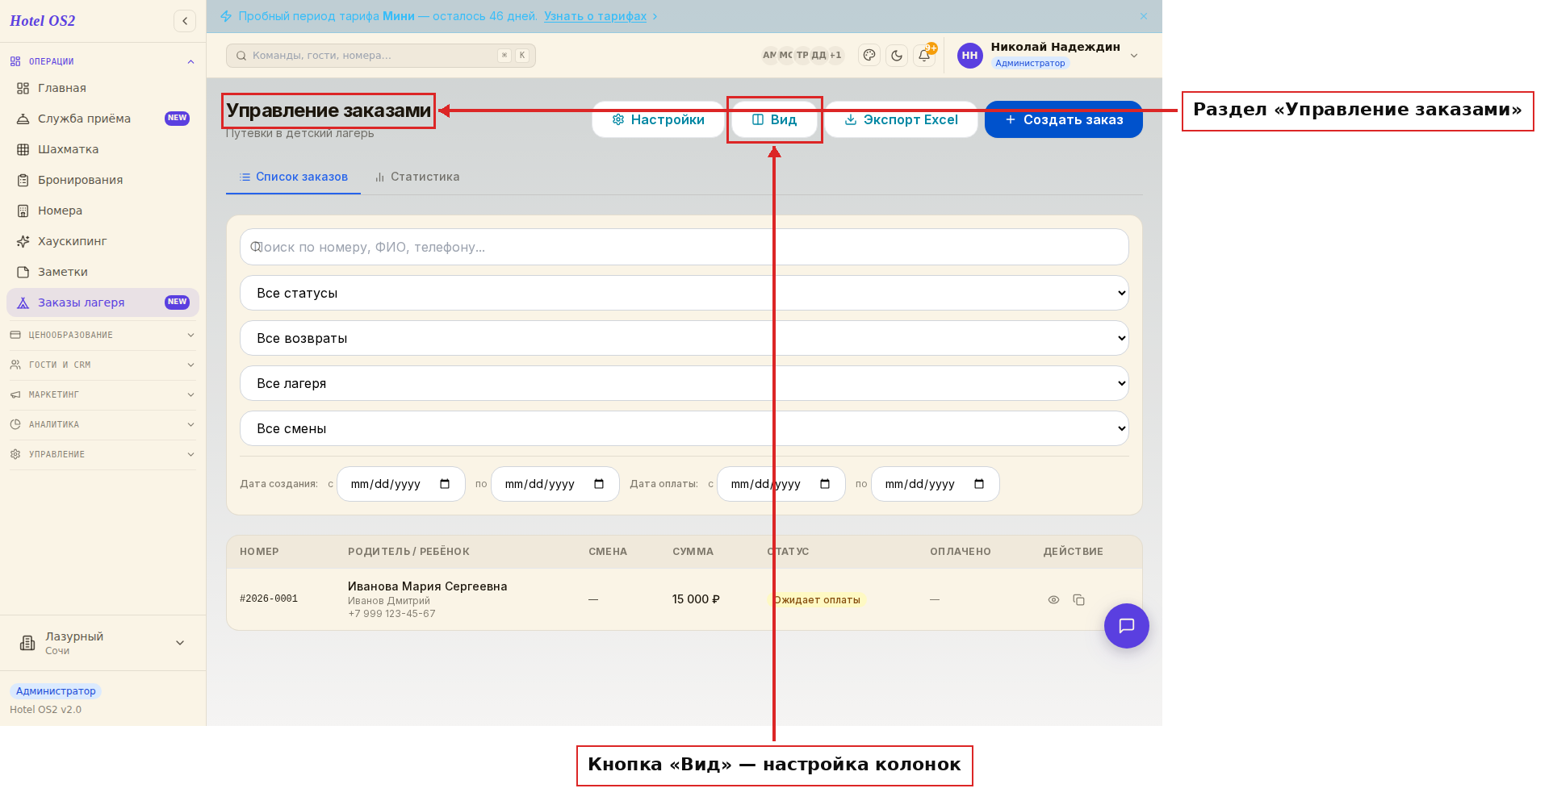
Task: Go to Шахматка page
Action: pos(103,149)
